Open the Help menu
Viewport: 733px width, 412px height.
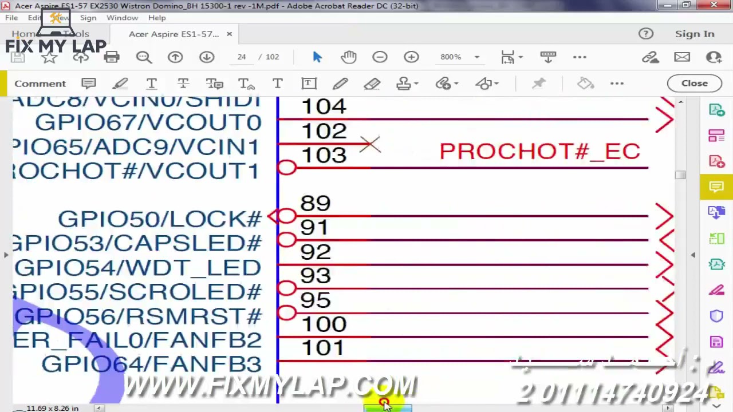coord(157,18)
